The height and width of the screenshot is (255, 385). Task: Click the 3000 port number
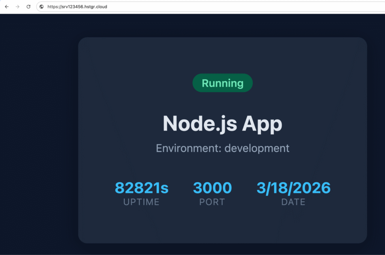[212, 188]
